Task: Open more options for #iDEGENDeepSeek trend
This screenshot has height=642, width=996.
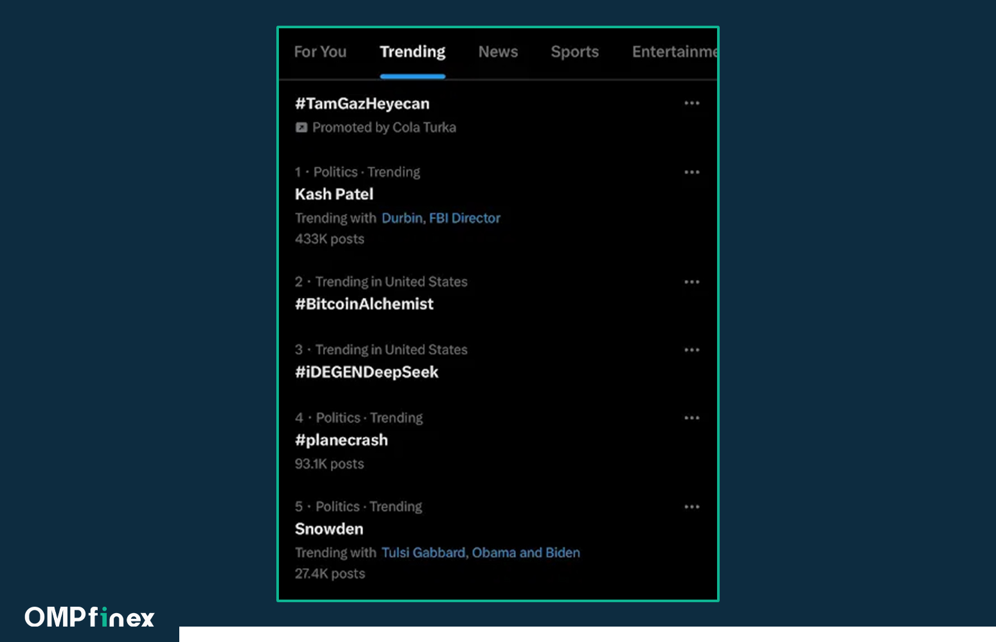Action: (691, 350)
